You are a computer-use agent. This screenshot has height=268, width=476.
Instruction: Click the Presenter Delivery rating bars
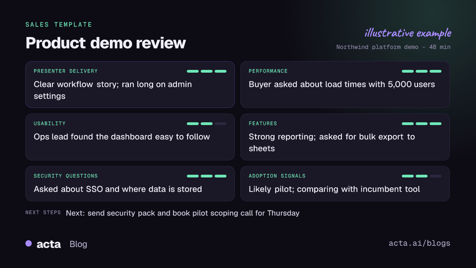pyautogui.click(x=207, y=71)
